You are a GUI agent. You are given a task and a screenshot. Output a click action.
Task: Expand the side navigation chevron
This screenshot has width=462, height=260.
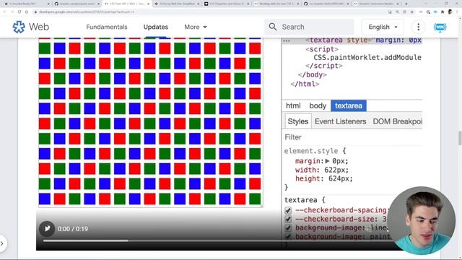click(x=2, y=243)
